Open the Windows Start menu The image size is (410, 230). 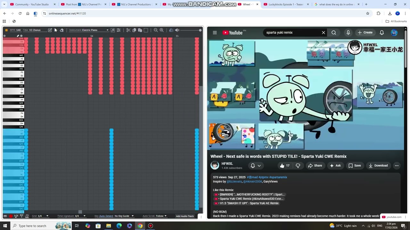point(5,226)
